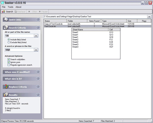Image resolution: width=153 pixels, height=123 pixels.
Task: Click the Seeker app icon in title bar
Action: point(2,3)
